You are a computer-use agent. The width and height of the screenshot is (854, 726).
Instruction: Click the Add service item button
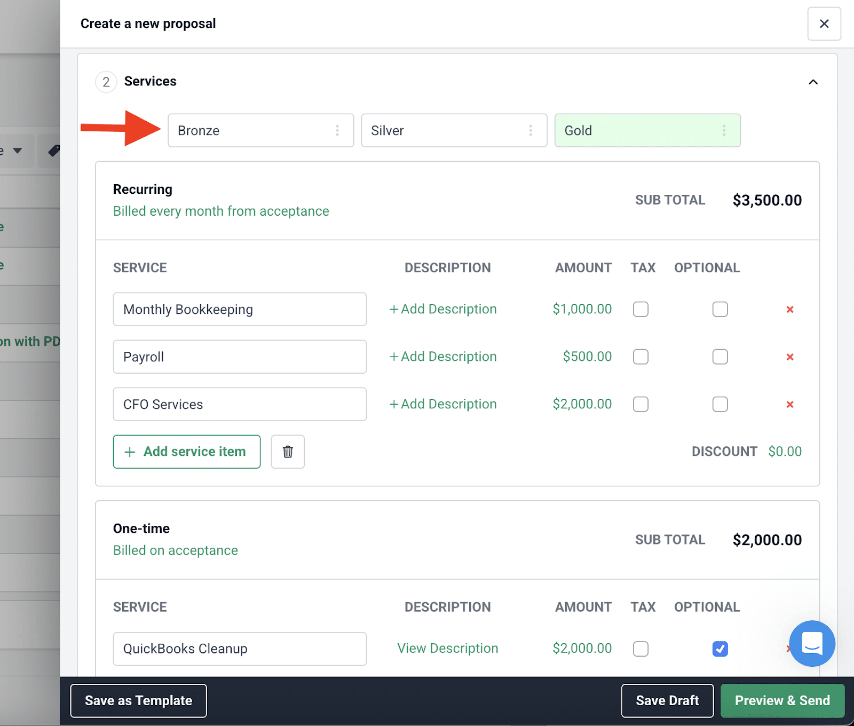coord(186,452)
